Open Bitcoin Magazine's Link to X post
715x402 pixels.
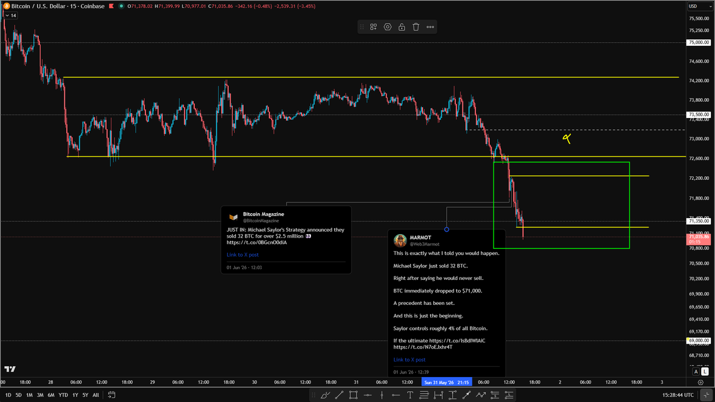point(243,254)
